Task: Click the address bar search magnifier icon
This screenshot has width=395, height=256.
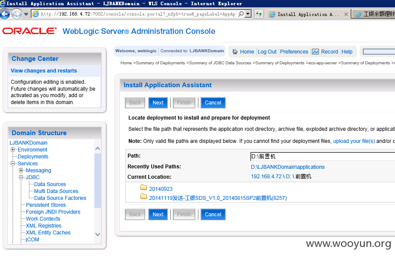Action: pyautogui.click(x=241, y=14)
